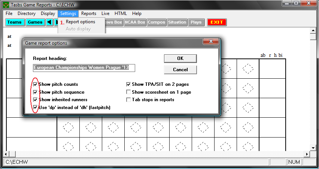The image size is (319, 169).
Task: Open the Plays report
Action: click(196, 22)
